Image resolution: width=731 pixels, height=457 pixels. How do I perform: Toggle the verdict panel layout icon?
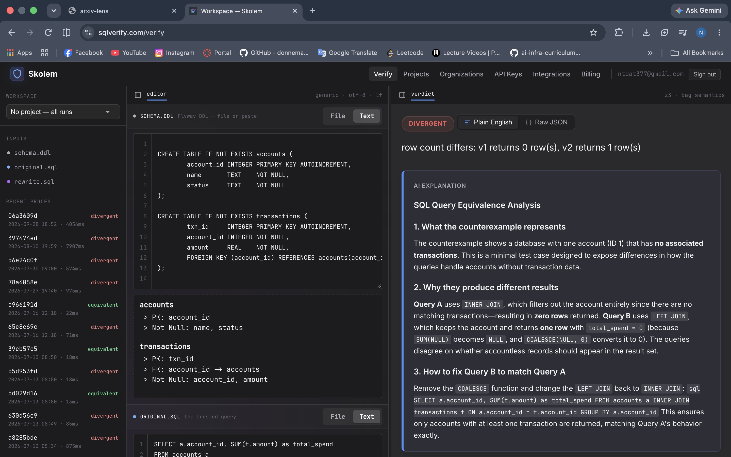pyautogui.click(x=402, y=95)
